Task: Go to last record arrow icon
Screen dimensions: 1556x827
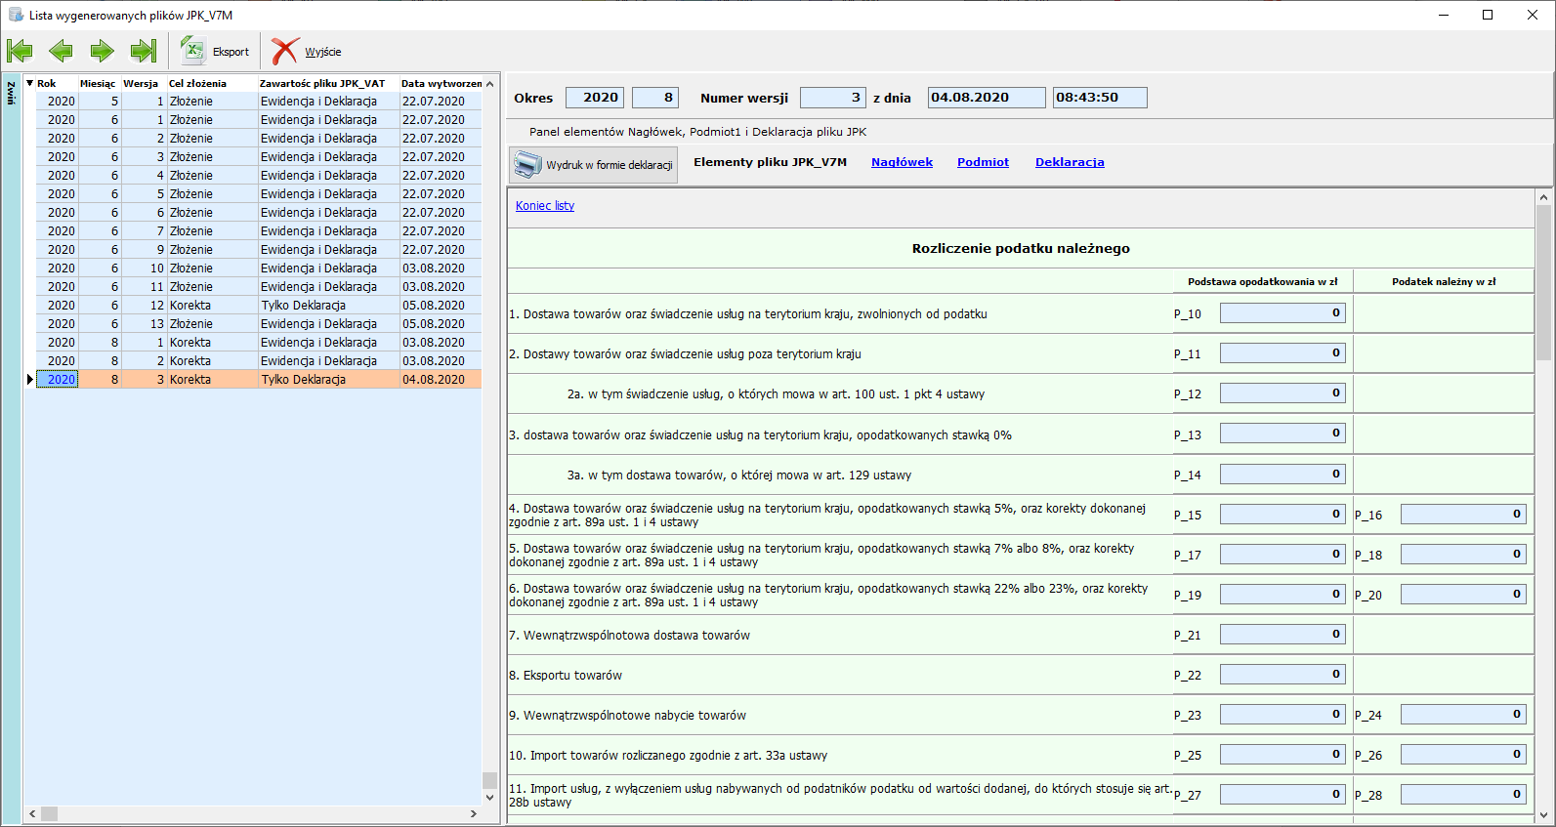Action: [x=144, y=51]
